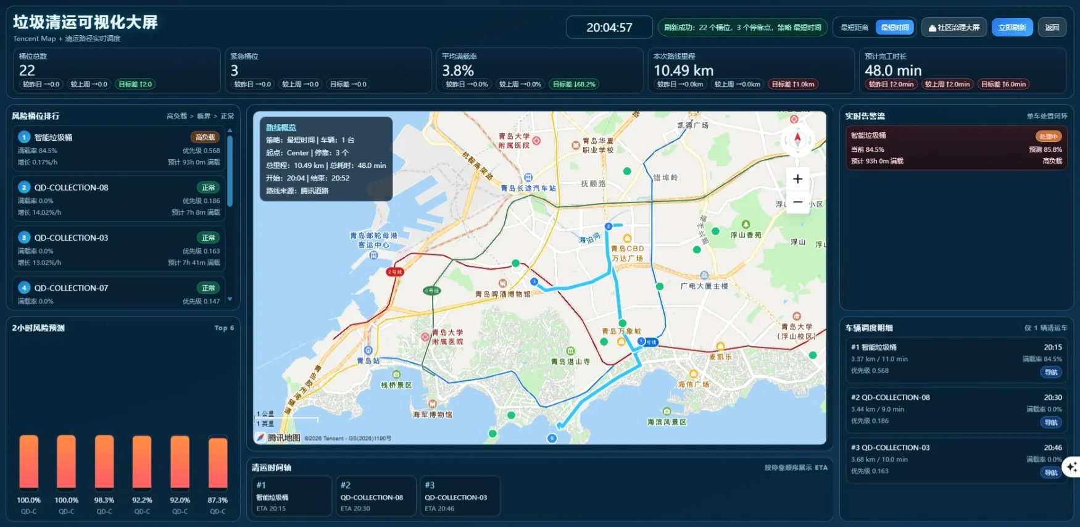Click the 按停靠顺序展示 ETA label
Image resolution: width=1080 pixels, height=527 pixels.
(x=796, y=468)
